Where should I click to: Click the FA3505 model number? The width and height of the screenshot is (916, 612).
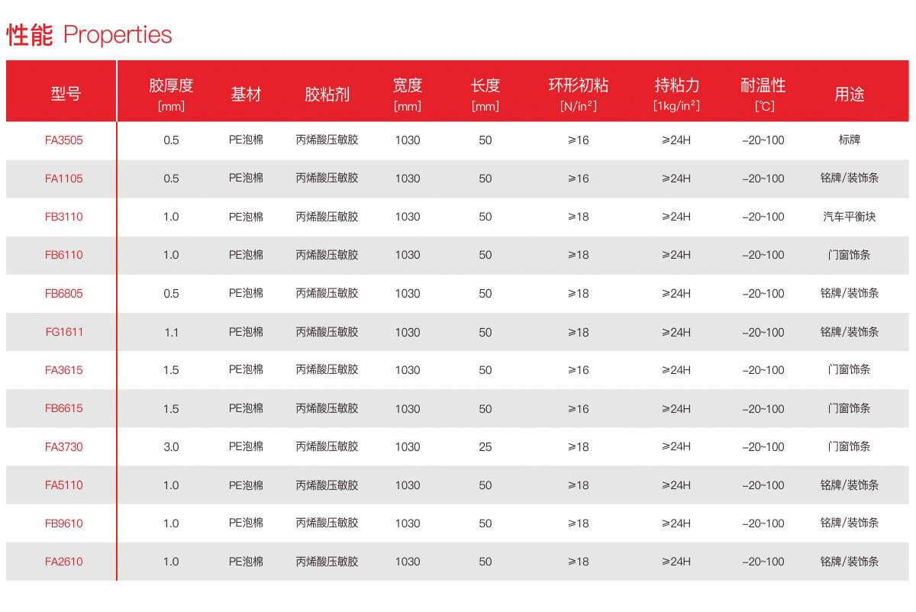coord(63,140)
